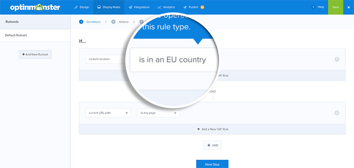This screenshot has height=168, width=354.
Task: Save the campaign
Action: pyautogui.click(x=335, y=7)
